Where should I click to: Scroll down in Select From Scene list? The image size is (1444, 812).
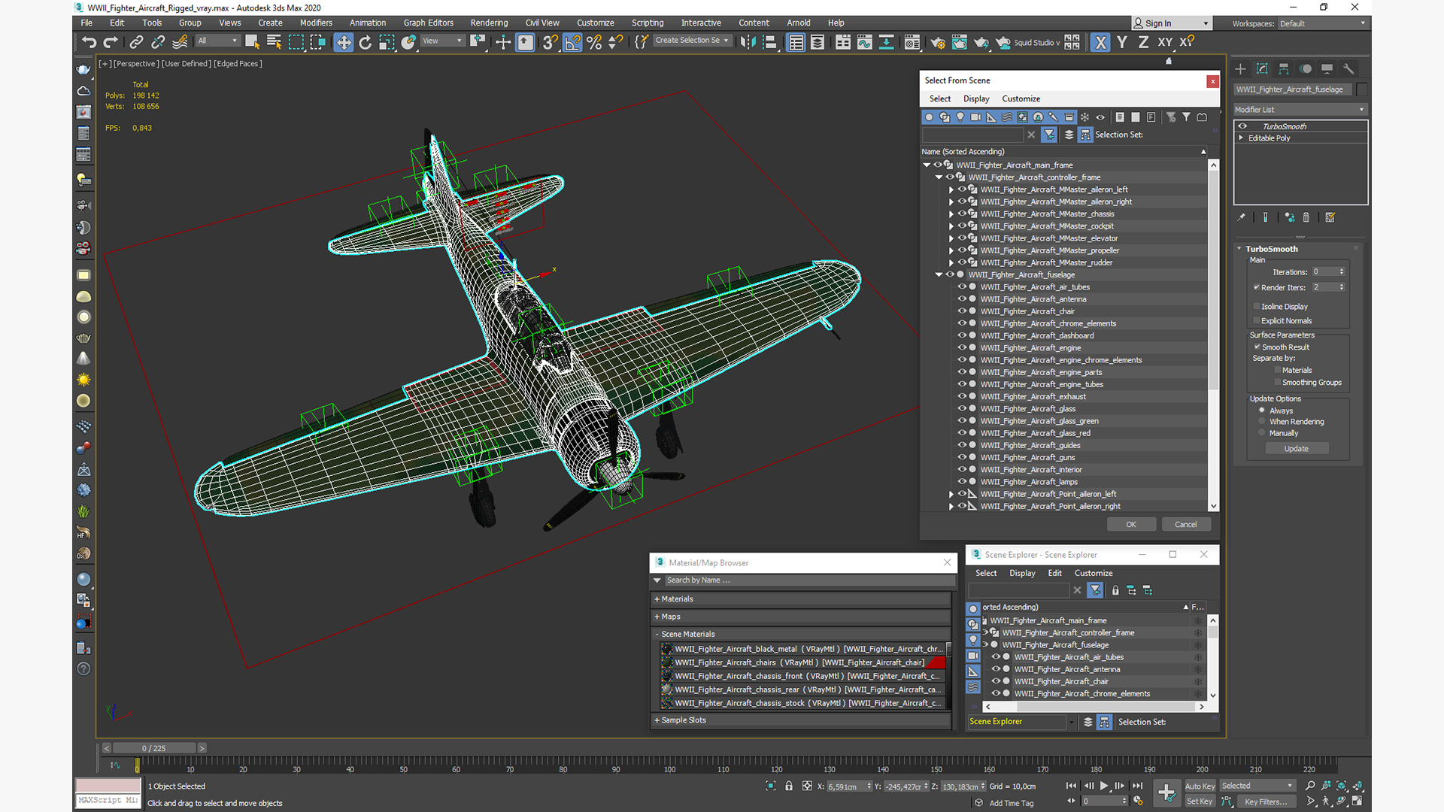click(x=1211, y=506)
